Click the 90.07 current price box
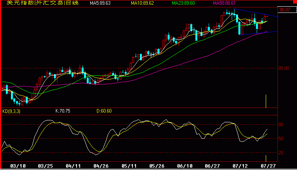Screen dimensions: 297x170 tap(287, 10)
